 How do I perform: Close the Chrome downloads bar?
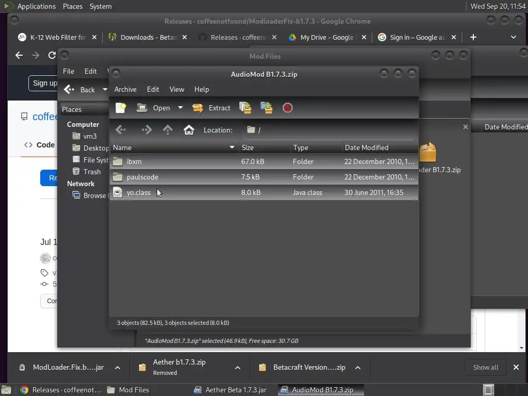pos(516,367)
